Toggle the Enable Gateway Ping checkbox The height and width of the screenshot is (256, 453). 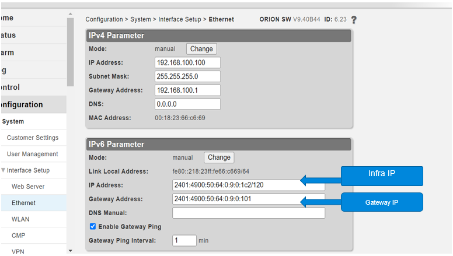tap(93, 226)
